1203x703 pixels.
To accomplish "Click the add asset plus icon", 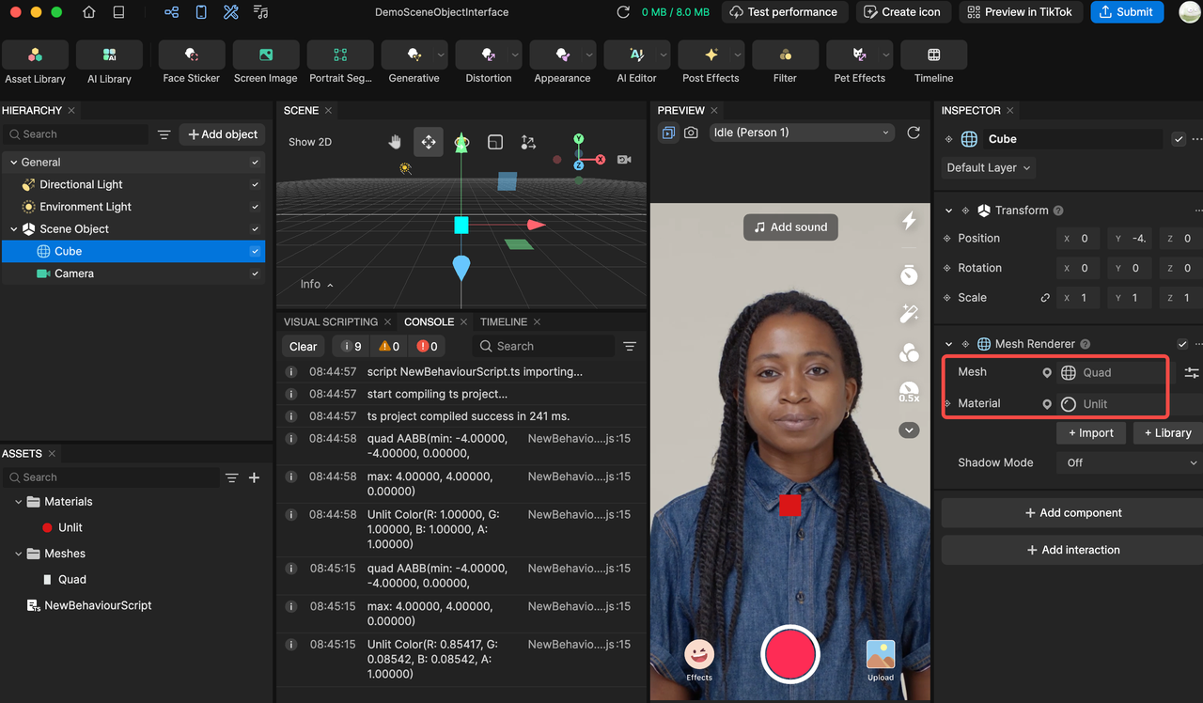I will pos(254,478).
